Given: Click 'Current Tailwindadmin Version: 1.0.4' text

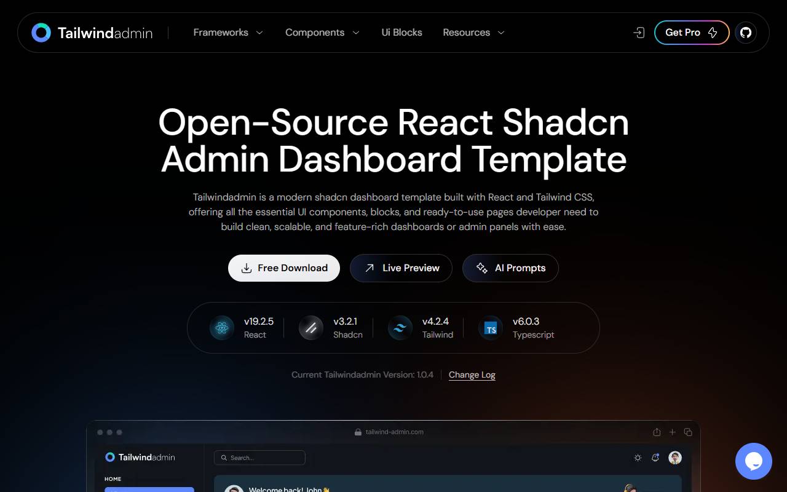Looking at the screenshot, I should click(362, 375).
